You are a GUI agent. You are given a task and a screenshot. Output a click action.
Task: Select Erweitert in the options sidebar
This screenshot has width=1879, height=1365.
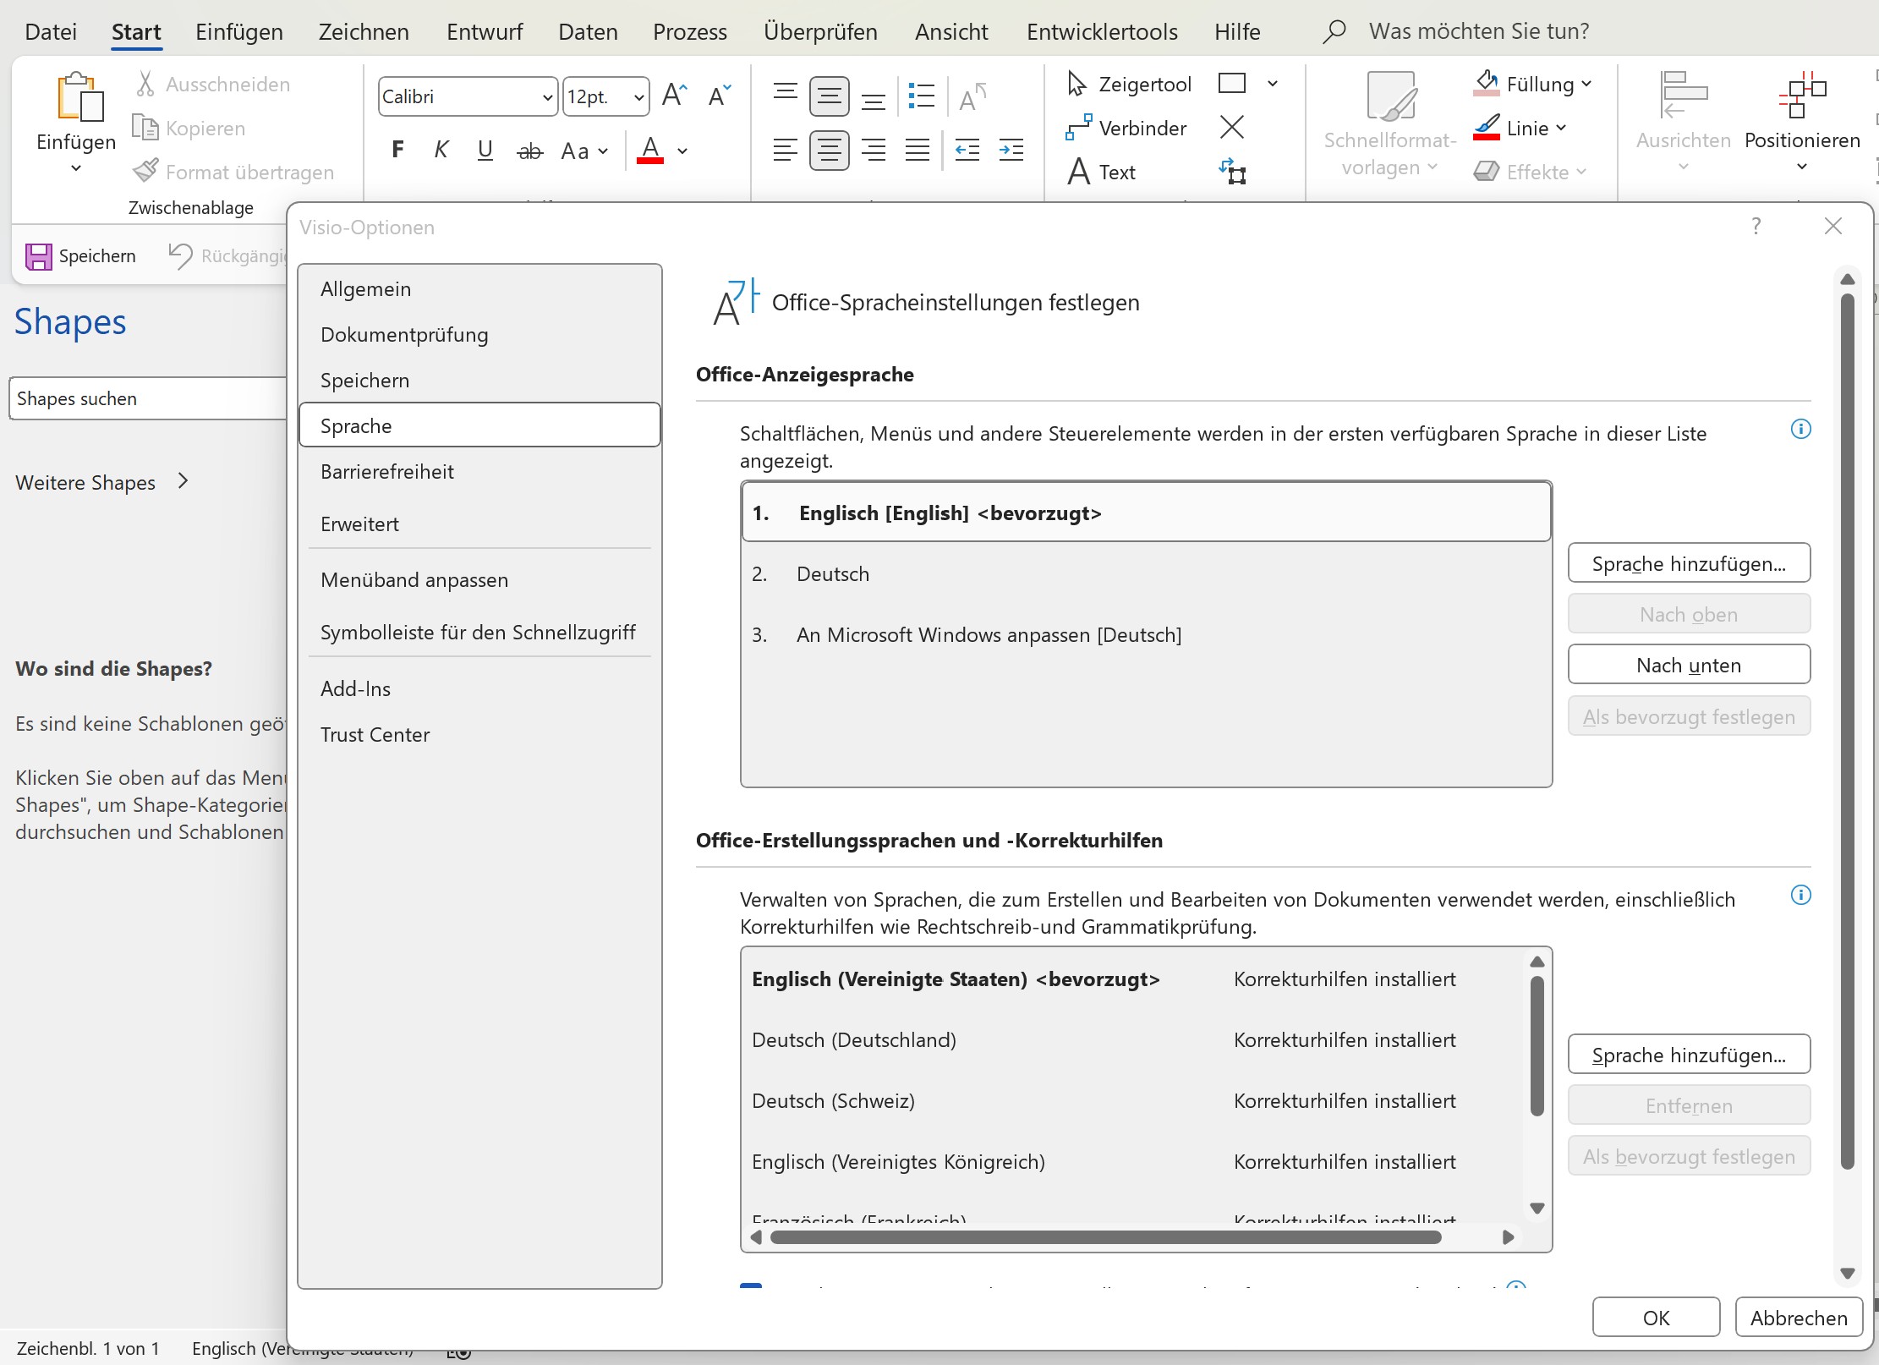point(359,524)
